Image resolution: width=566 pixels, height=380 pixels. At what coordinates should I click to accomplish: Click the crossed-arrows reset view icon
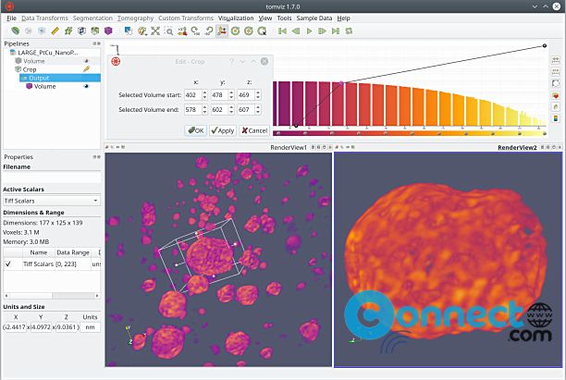click(x=155, y=31)
